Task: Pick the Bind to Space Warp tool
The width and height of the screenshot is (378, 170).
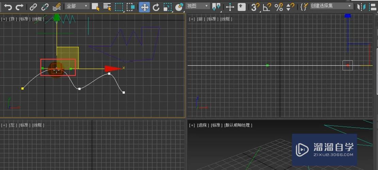Action: 57,7
